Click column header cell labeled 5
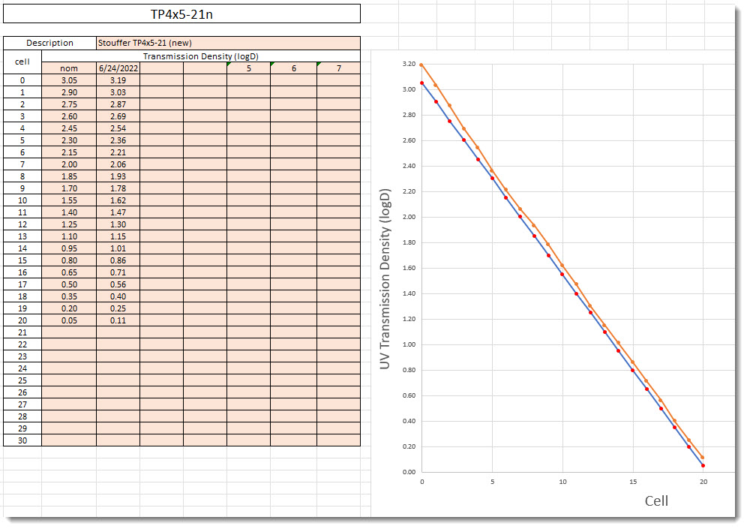The image size is (747, 529). click(248, 68)
